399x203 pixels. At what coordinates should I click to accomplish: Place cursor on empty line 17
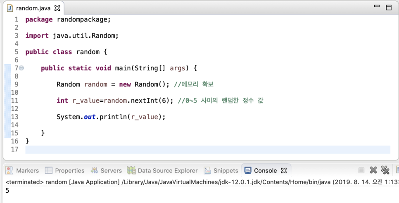[208, 150]
